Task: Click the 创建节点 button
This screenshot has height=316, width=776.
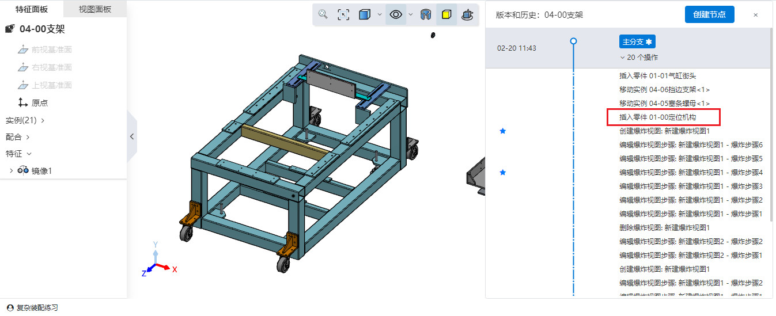Action: (709, 14)
